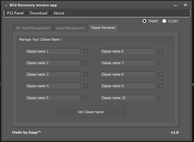Viewport: 194px width, 142px height.
Task: Click the Set Classe Name button
Action: [x=91, y=112]
